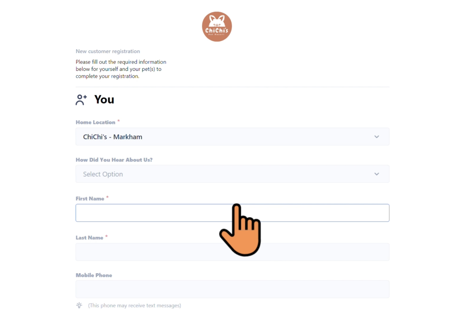The image size is (472, 314).
Task: Open the Home Location dropdown showing ChiChi's - Markham
Action: (225, 137)
